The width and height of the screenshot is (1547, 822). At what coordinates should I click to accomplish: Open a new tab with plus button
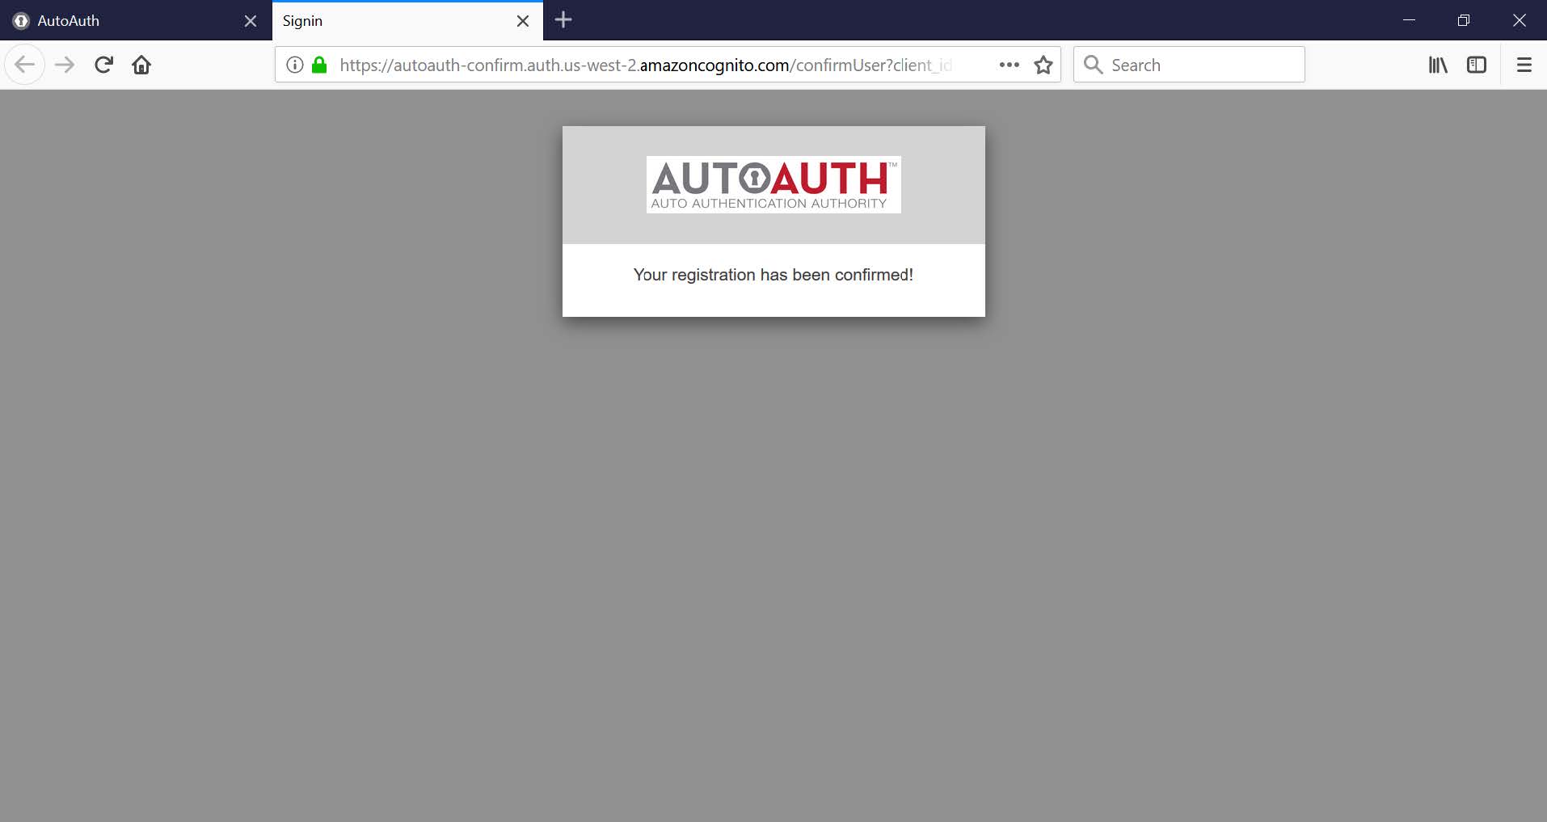tap(563, 20)
